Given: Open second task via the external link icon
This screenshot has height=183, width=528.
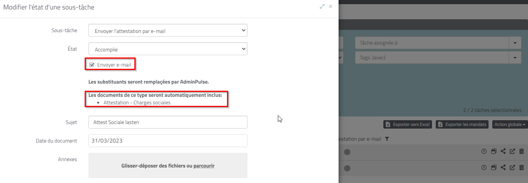Looking at the screenshot, I should (x=512, y=168).
